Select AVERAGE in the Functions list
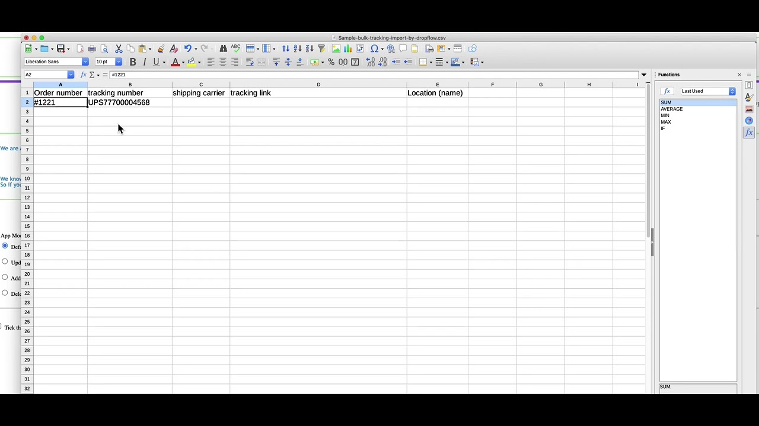Screen dimensions: 759x426 671,109
